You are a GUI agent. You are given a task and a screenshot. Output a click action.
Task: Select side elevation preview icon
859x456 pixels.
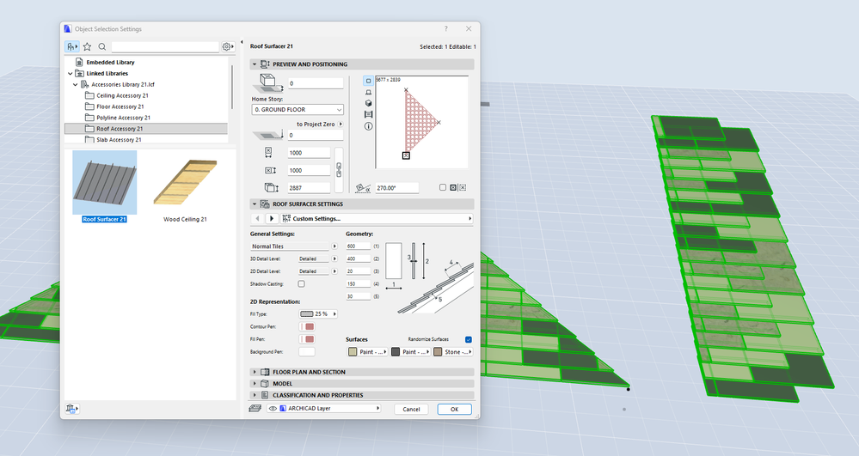(x=368, y=92)
